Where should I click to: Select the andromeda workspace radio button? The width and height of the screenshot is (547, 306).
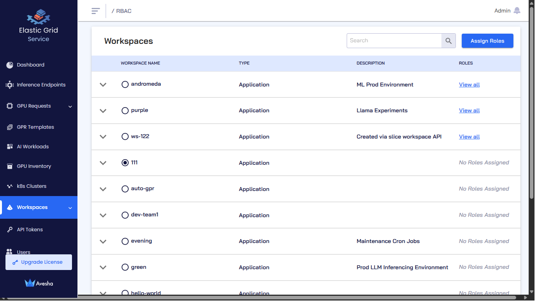point(125,85)
